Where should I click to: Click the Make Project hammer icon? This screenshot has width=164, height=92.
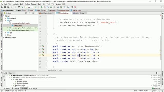point(22,7)
